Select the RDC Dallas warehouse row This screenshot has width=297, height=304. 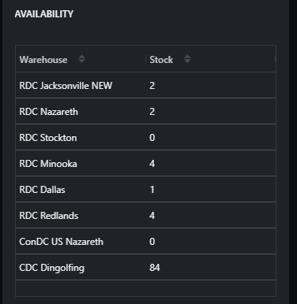[x=145, y=189]
